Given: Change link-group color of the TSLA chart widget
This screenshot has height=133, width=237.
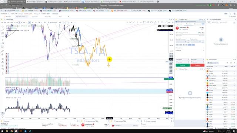Looking at the screenshot, I should click(x=1, y=19).
